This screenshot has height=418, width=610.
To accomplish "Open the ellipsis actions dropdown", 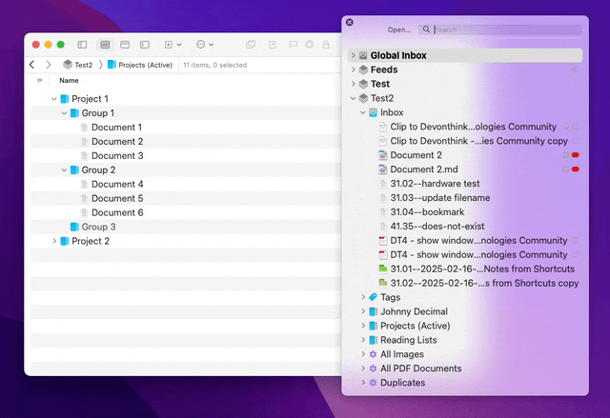I will coord(204,45).
